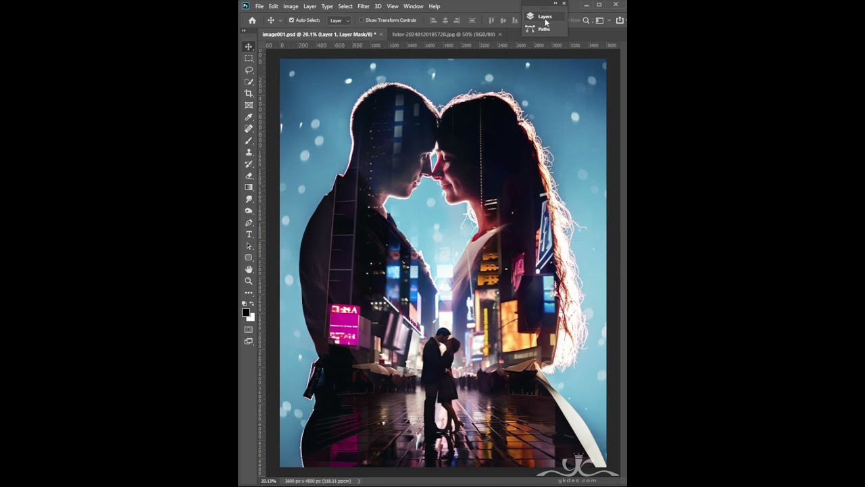Swap foreground and background colors
Image resolution: width=865 pixels, height=487 pixels.
point(252,303)
